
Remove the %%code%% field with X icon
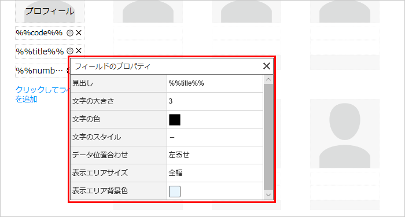(x=79, y=33)
